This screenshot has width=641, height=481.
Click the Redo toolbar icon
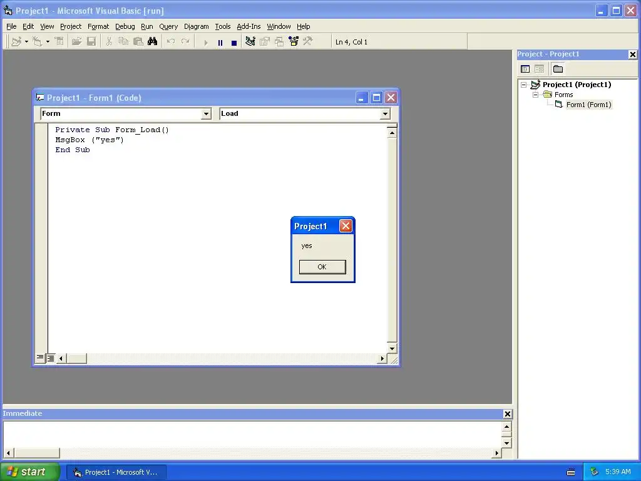point(185,42)
